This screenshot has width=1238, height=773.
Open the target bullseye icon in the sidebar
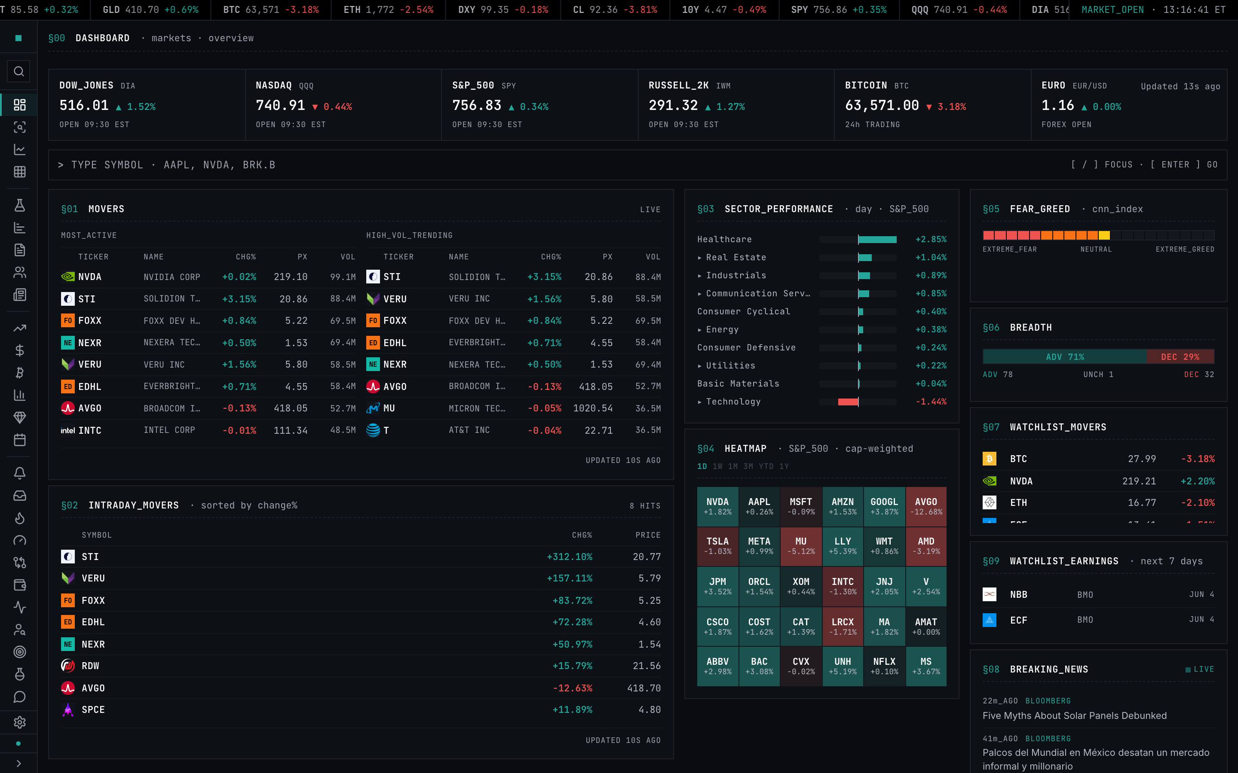(x=19, y=652)
